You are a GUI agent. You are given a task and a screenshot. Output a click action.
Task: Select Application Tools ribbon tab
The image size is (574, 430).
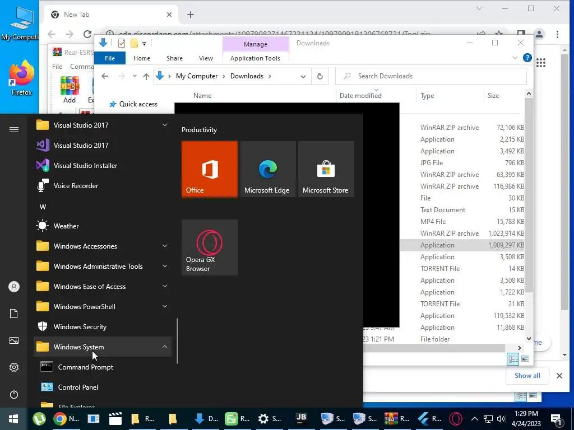point(255,58)
